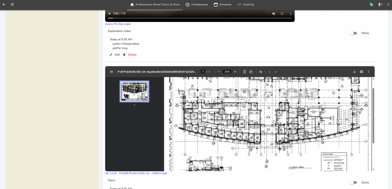392x189 pixels.
Task: Mute the Axiom Pro Run video
Action: coord(274,14)
